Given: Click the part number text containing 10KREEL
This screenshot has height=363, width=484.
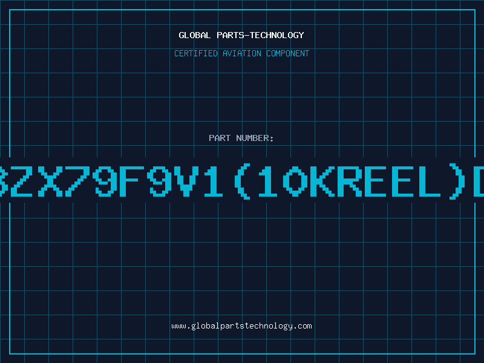Looking at the screenshot, I should tap(242, 181).
